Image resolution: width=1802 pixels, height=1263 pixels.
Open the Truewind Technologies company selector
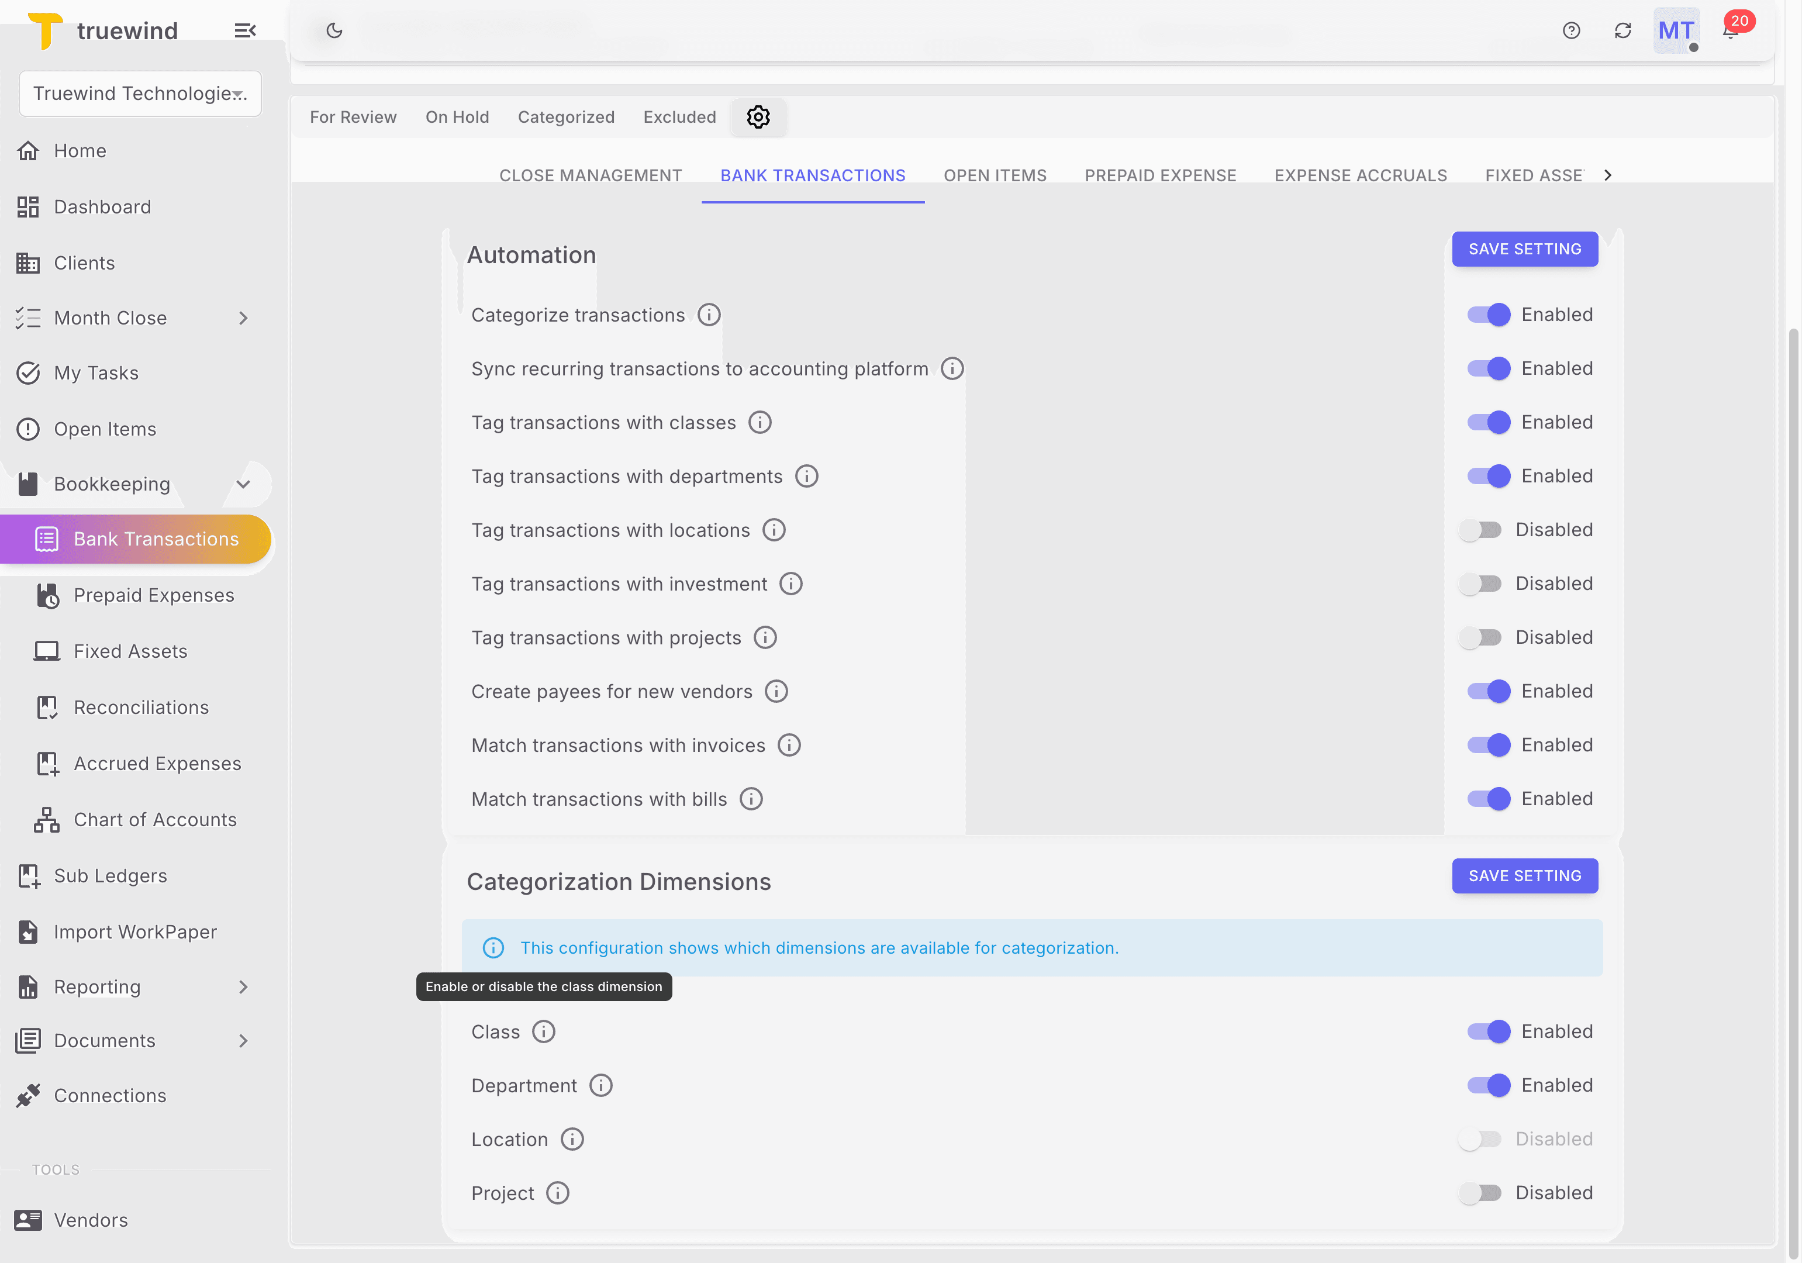point(140,94)
